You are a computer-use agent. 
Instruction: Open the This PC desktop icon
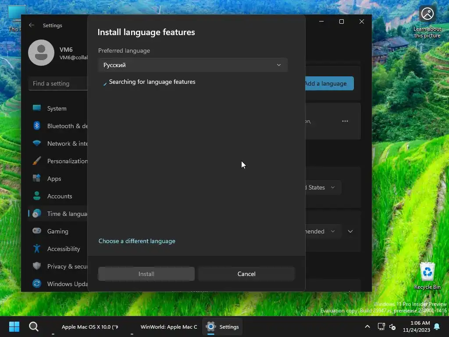click(14, 18)
